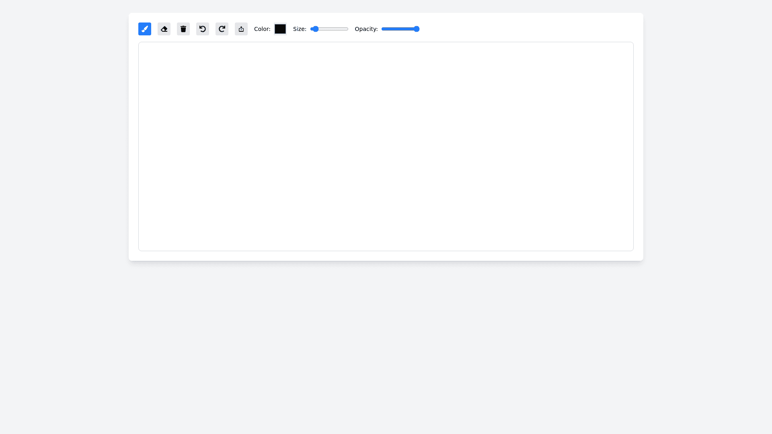Switch to the Eraser tool

tap(164, 29)
